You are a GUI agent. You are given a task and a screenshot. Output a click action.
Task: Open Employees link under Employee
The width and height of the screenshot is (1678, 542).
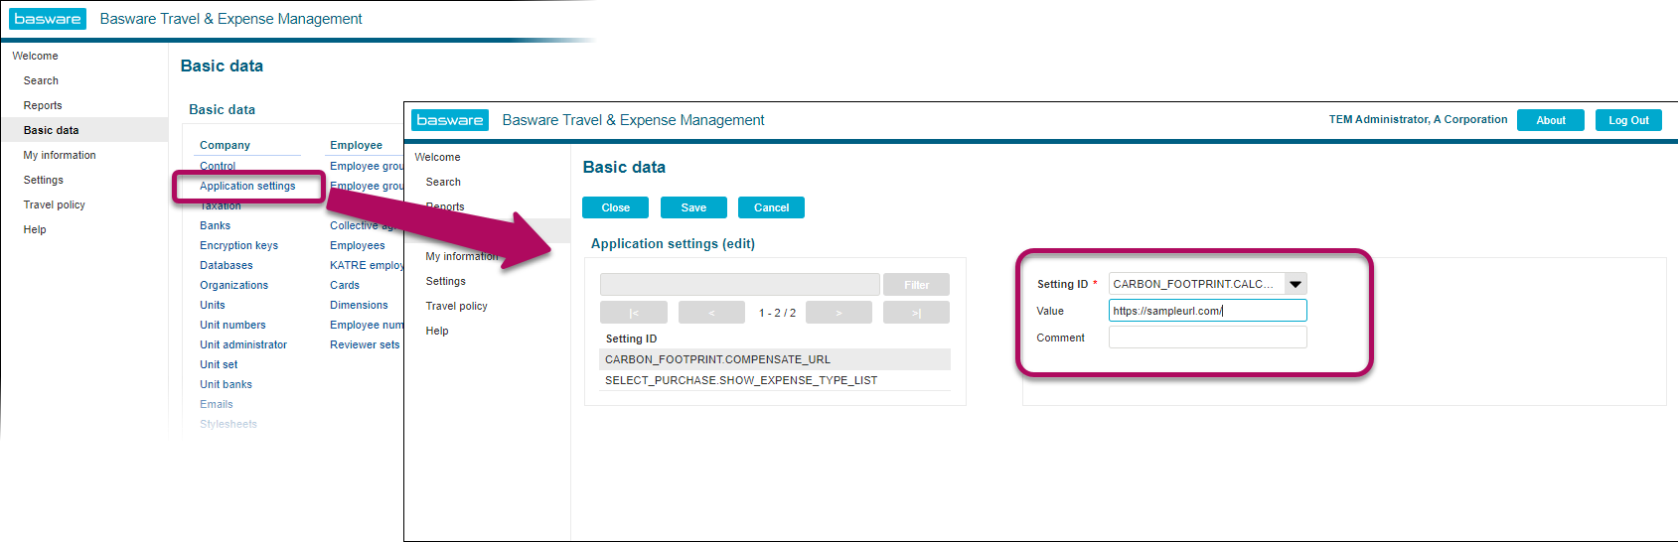[x=357, y=245]
